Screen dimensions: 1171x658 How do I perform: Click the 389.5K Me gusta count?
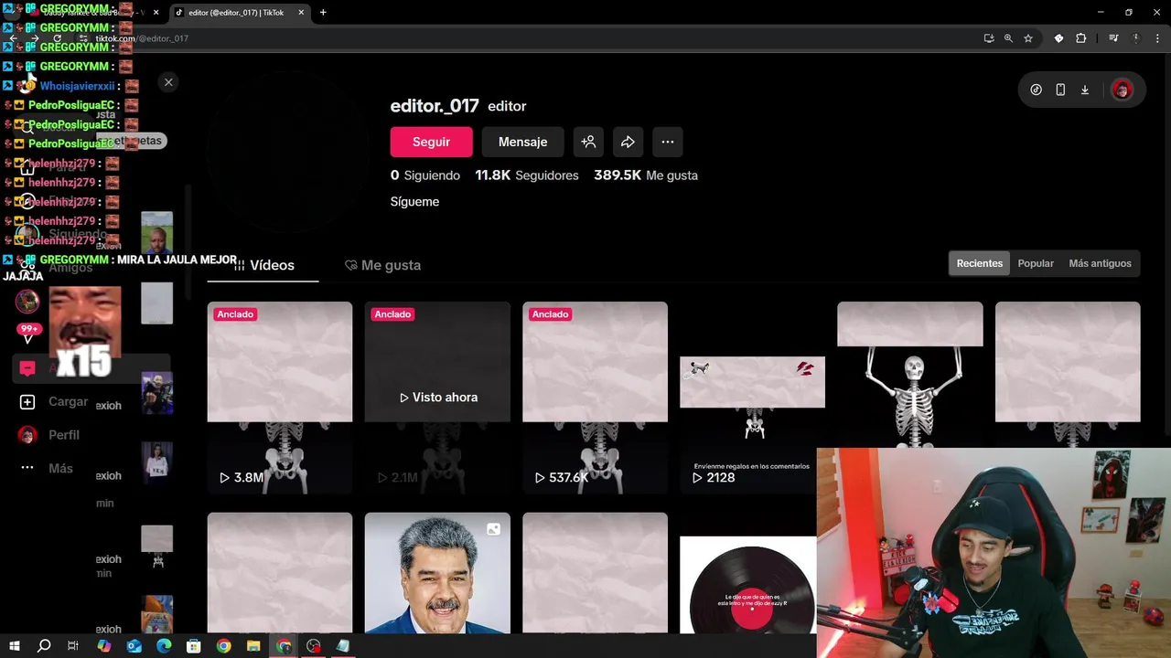(646, 175)
